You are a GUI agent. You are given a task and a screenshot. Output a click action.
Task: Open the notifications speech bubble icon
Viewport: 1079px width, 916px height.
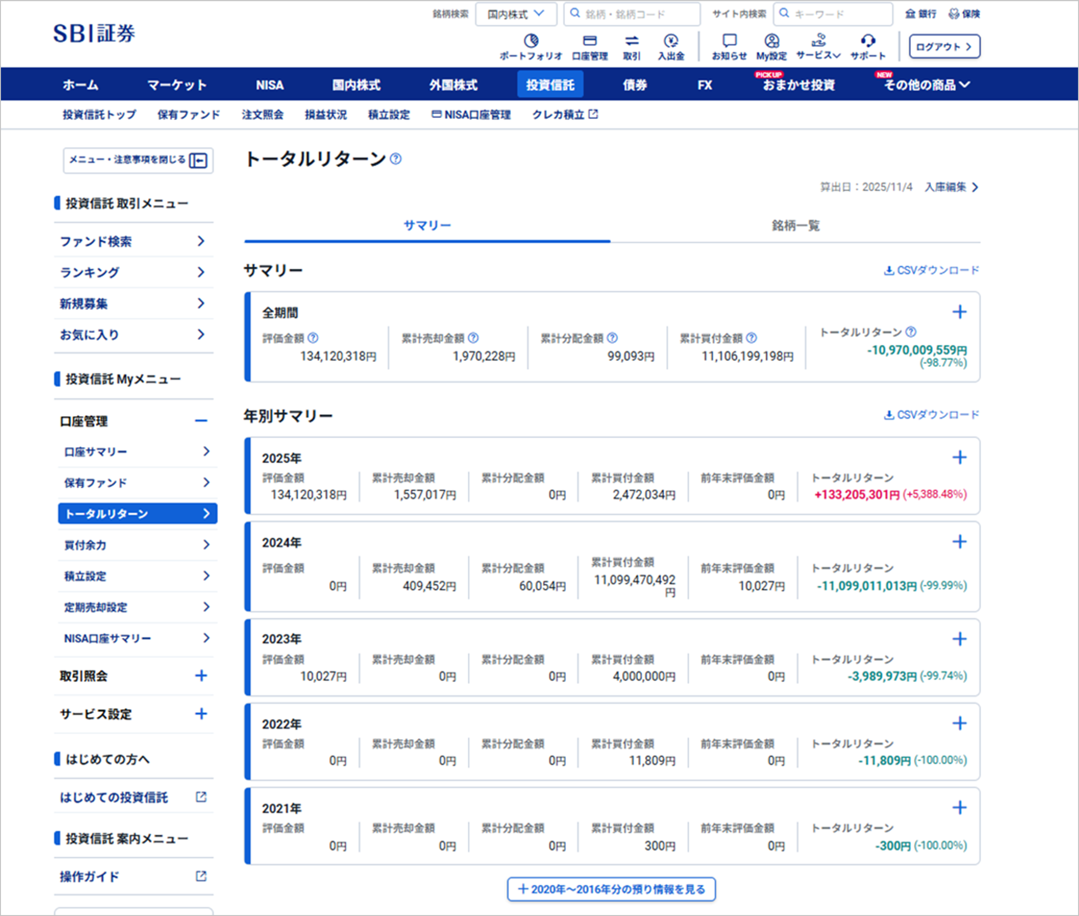(x=729, y=41)
